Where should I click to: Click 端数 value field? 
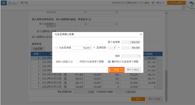pos(131,56)
